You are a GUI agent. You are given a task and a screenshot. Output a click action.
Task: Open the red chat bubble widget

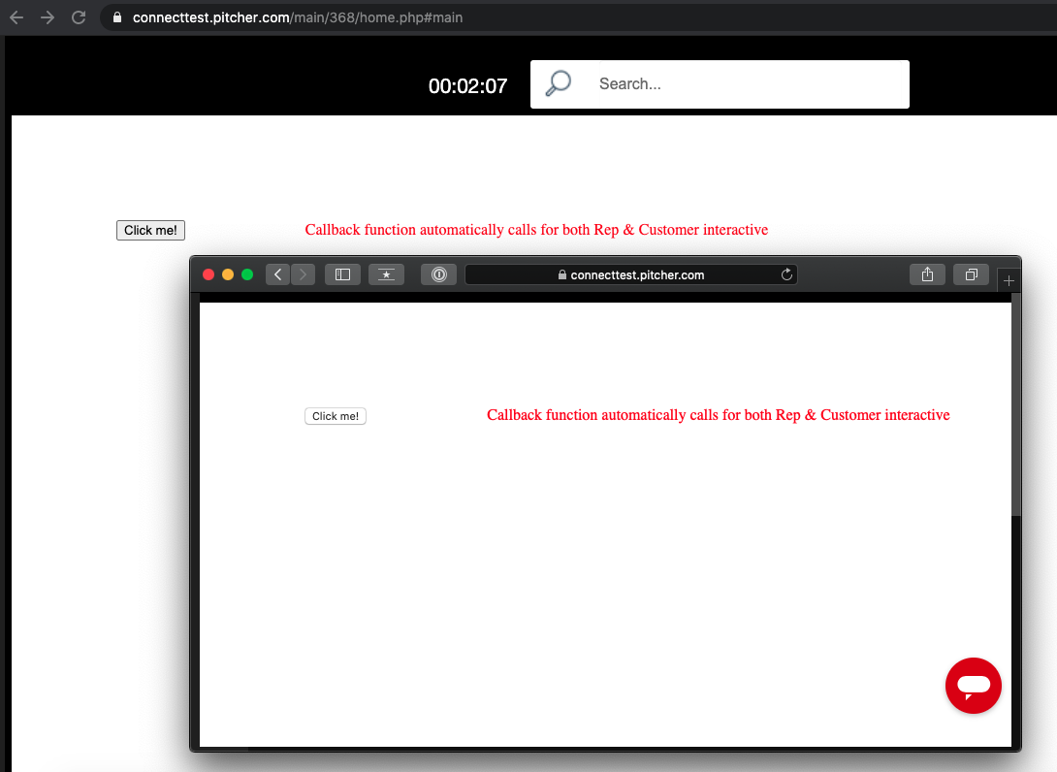(x=973, y=685)
